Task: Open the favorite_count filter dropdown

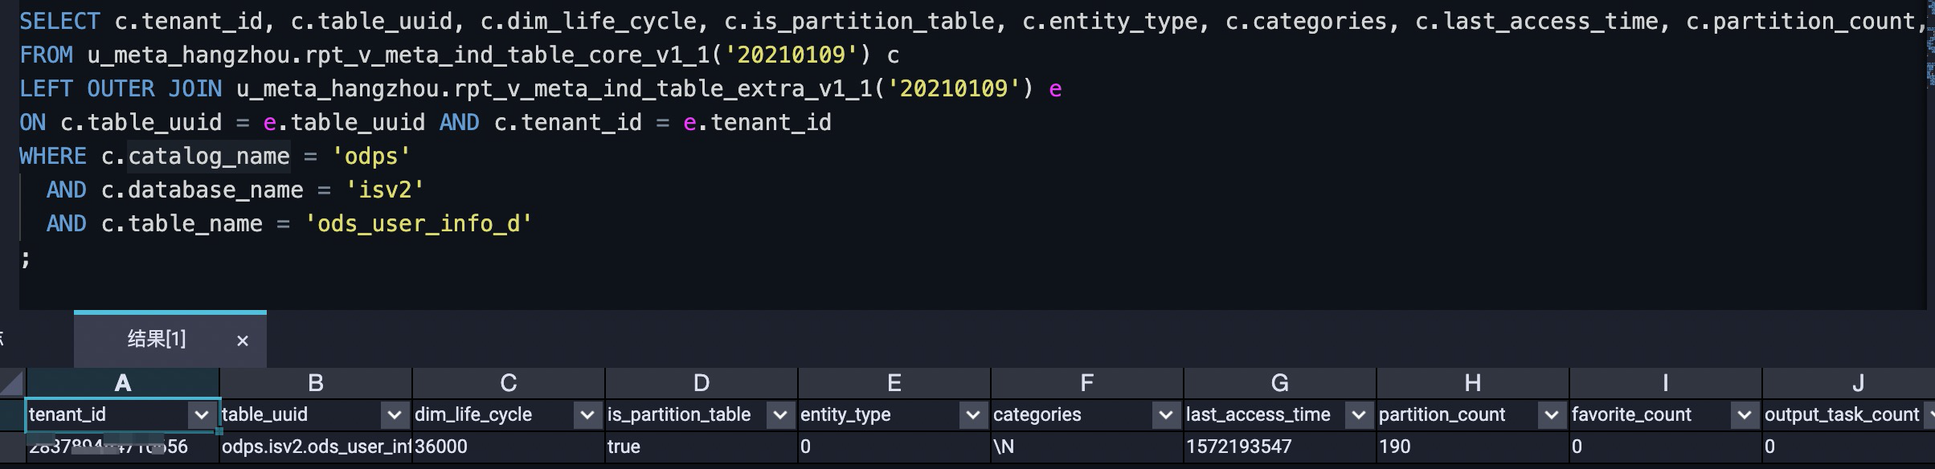Action: tap(1744, 414)
